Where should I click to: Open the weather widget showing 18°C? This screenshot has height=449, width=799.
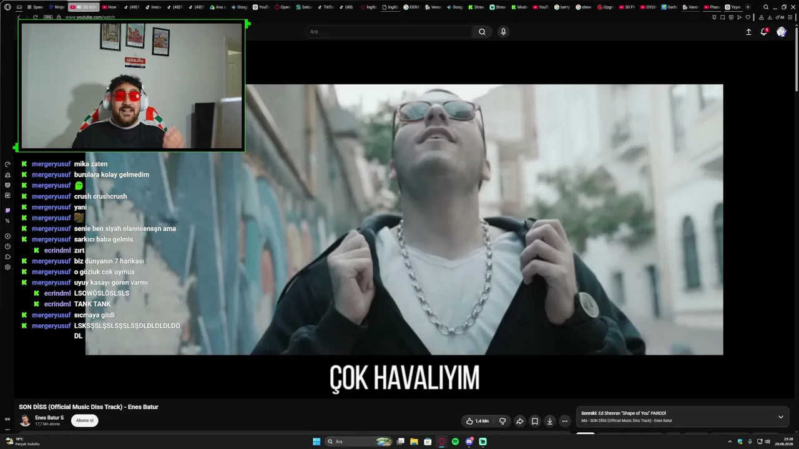tap(22, 442)
